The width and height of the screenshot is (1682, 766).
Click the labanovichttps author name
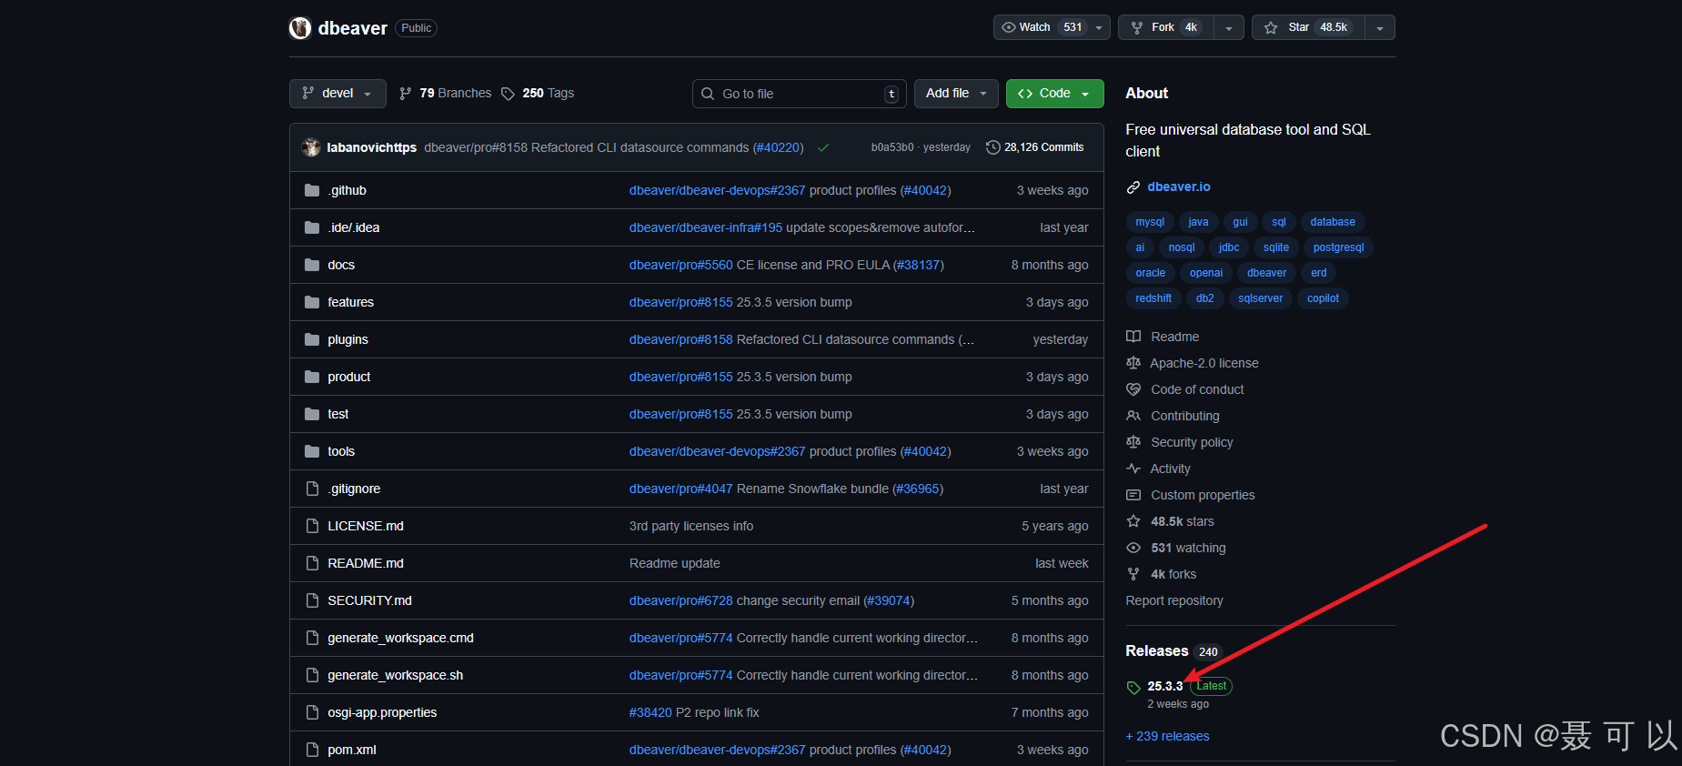(372, 147)
